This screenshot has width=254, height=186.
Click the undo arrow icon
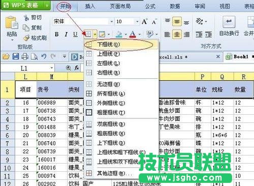pos(44,56)
